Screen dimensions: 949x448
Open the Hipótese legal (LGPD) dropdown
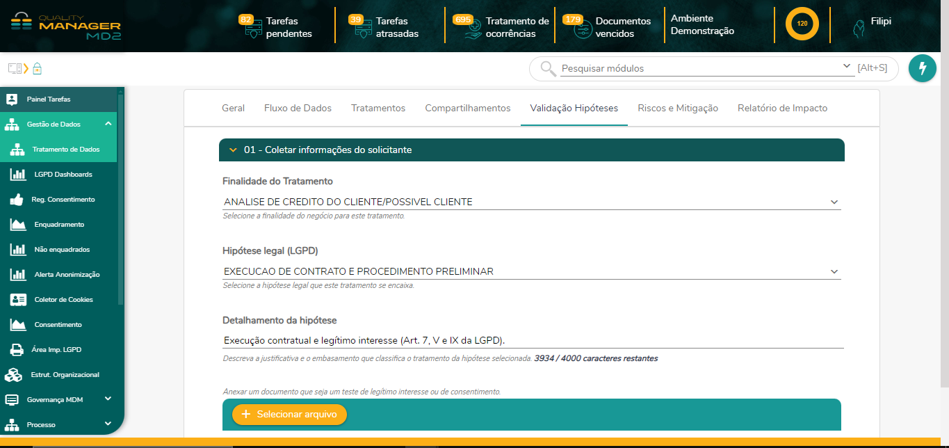[x=531, y=271]
